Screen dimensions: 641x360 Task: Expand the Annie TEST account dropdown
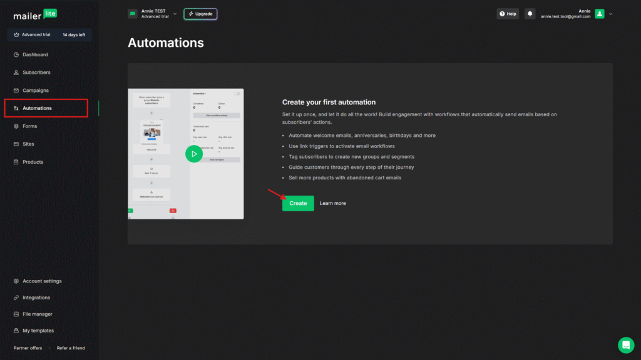coord(175,13)
